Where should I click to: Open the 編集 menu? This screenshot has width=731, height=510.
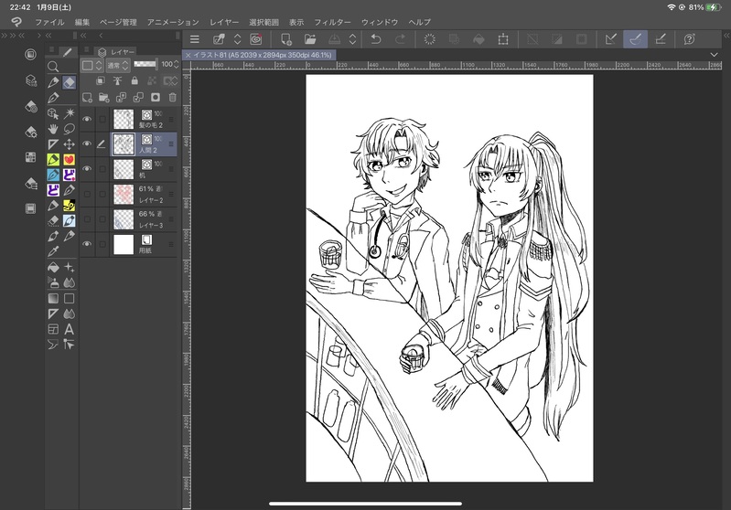point(82,22)
